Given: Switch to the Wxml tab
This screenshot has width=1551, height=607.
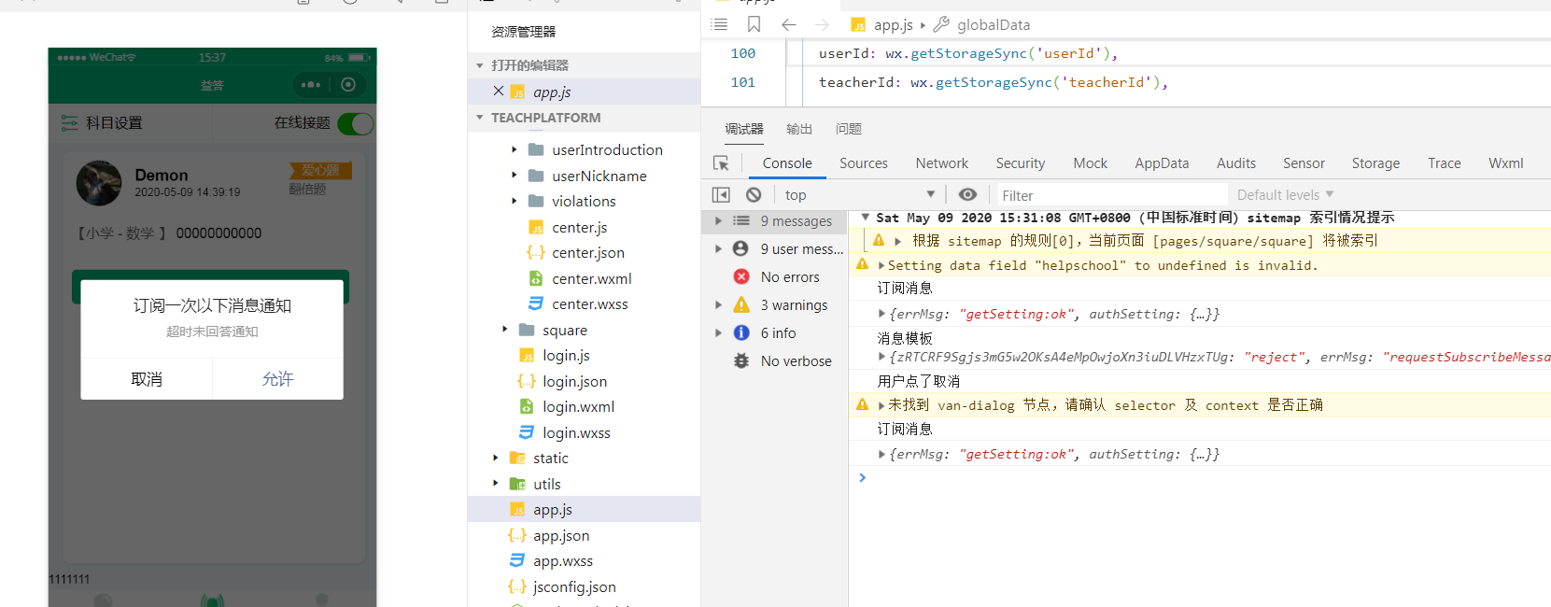Looking at the screenshot, I should click(x=1506, y=163).
